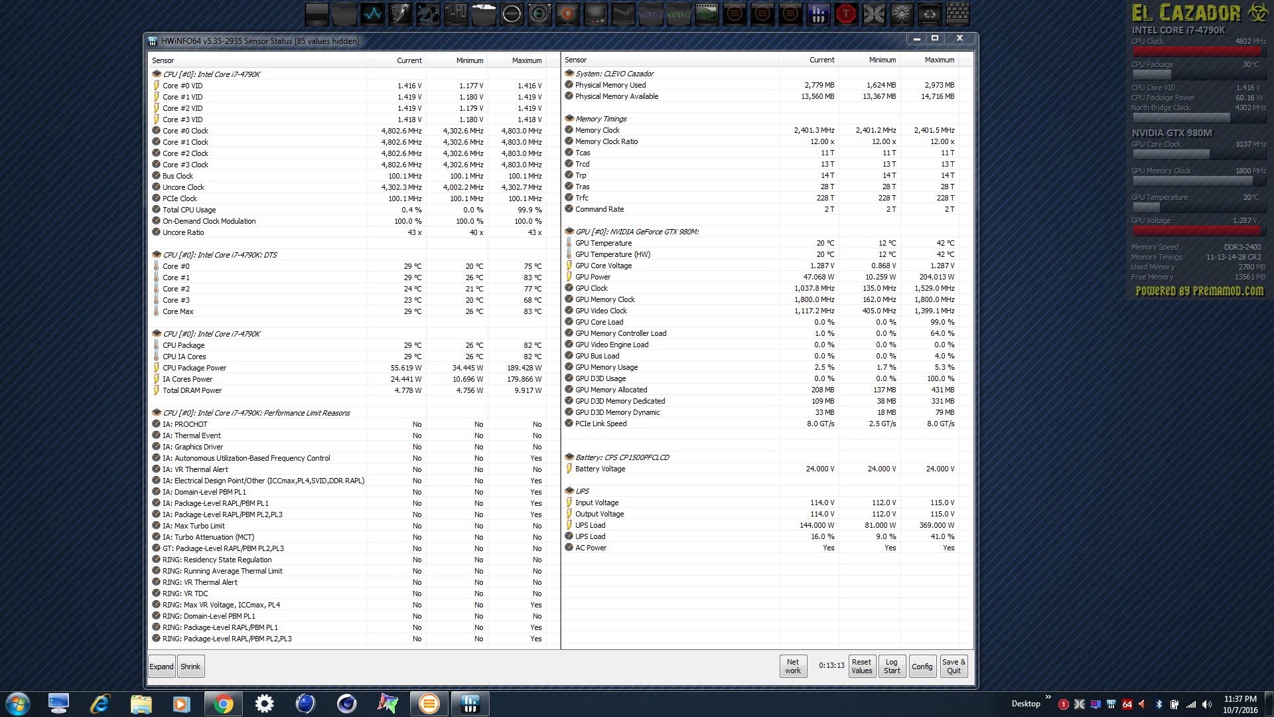Open the waveform monitor icon in top dock
Screen dimensions: 1274x717
coord(372,14)
